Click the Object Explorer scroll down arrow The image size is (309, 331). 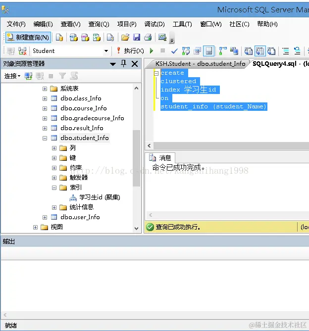point(137,229)
